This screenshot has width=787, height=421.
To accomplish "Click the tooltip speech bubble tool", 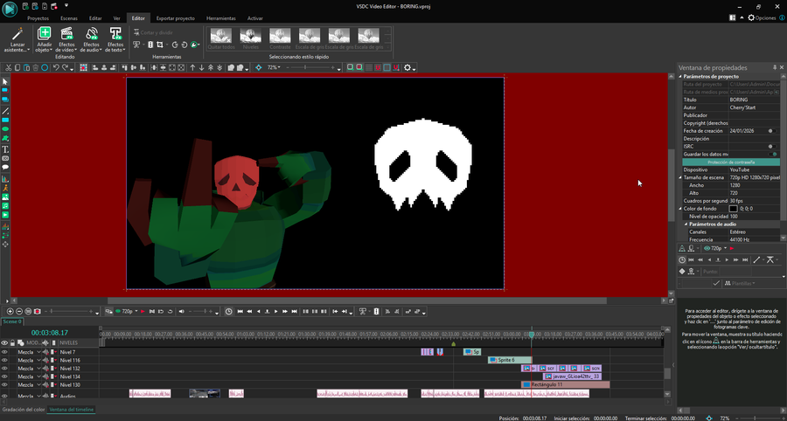I will click(5, 168).
